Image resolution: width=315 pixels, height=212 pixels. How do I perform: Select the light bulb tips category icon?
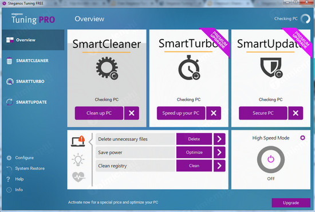pos(78,159)
